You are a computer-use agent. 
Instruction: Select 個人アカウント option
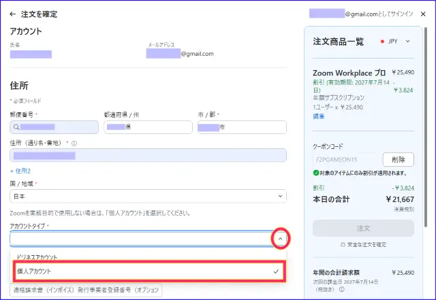149,271
